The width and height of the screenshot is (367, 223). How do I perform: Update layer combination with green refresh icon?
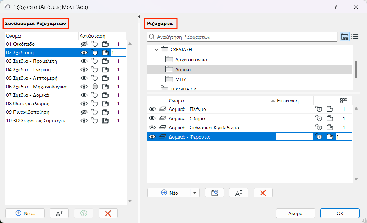(x=84, y=213)
